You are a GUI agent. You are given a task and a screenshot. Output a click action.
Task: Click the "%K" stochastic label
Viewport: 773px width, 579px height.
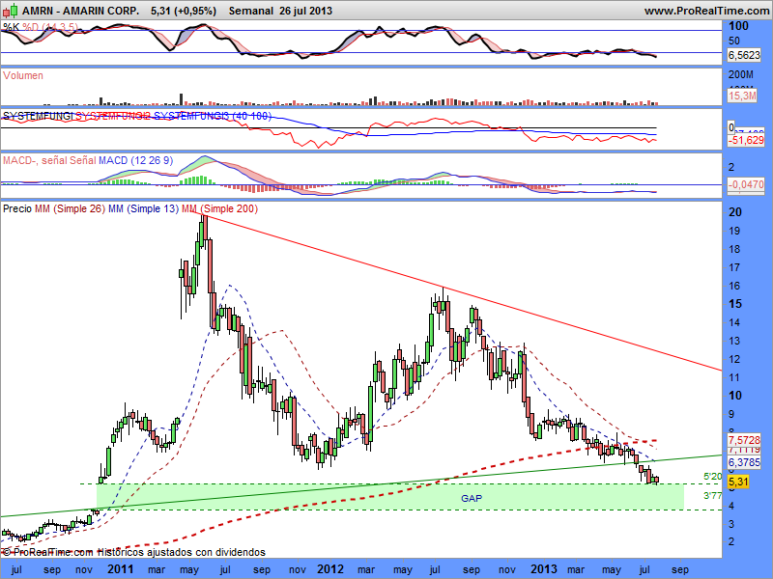tap(12, 27)
